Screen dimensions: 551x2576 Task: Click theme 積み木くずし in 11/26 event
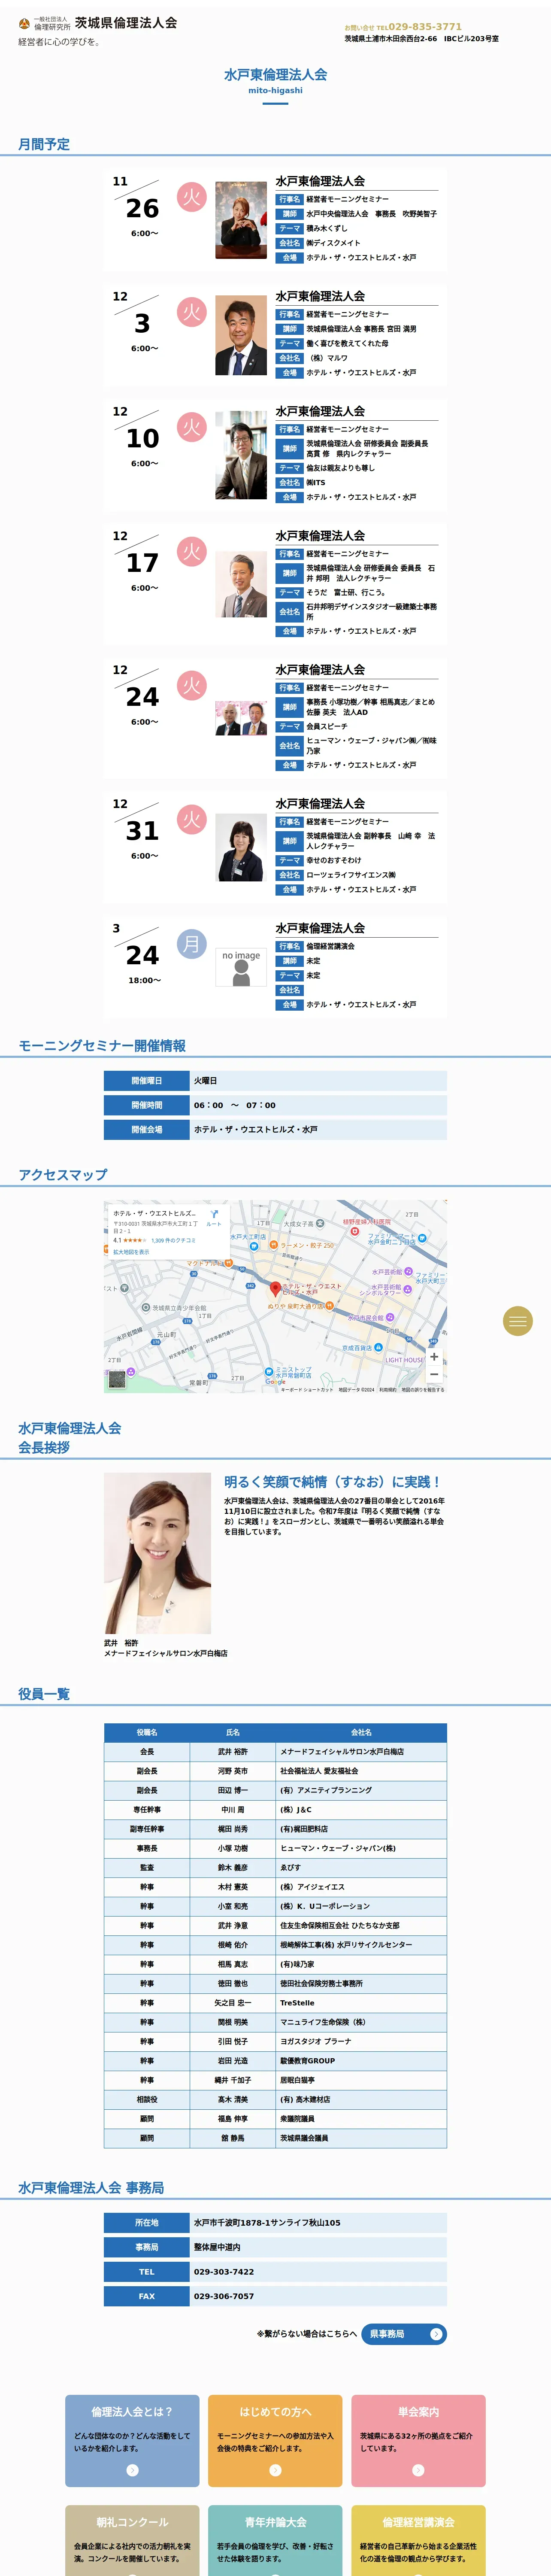tap(327, 229)
